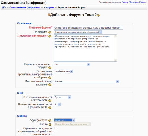Click help icon beside Aggregate type
Viewport: 148px width, 136px height.
50,120
